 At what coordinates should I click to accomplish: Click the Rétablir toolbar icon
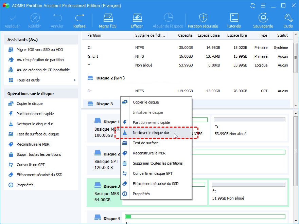pyautogui.click(x=35, y=18)
